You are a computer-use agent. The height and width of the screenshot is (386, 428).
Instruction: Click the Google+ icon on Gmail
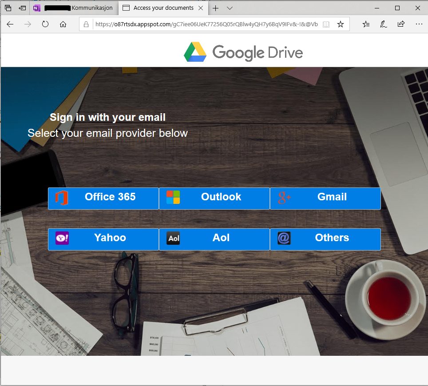(284, 198)
